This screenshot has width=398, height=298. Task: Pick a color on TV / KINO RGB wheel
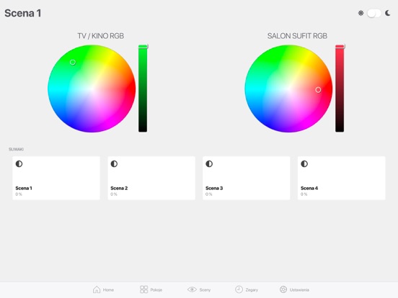(92, 89)
